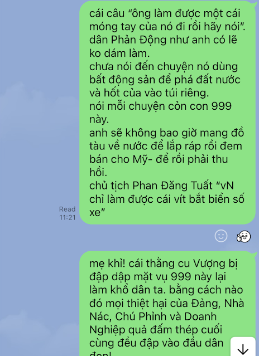The height and width of the screenshot is (356, 259).
Task: Select the message bubble read at 11:21
Action: tap(167, 113)
